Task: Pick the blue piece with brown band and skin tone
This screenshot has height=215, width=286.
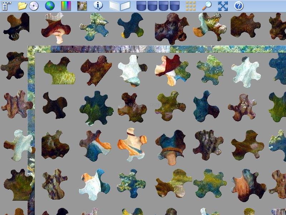Action: pos(171,147)
